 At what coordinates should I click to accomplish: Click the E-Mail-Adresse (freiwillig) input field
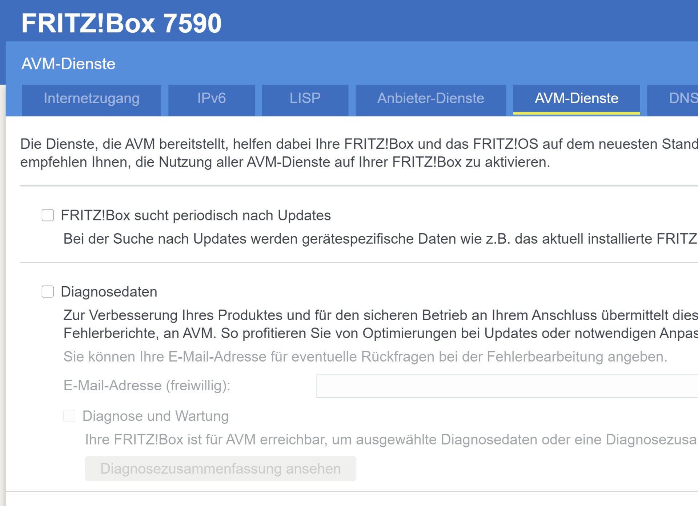[x=507, y=386]
